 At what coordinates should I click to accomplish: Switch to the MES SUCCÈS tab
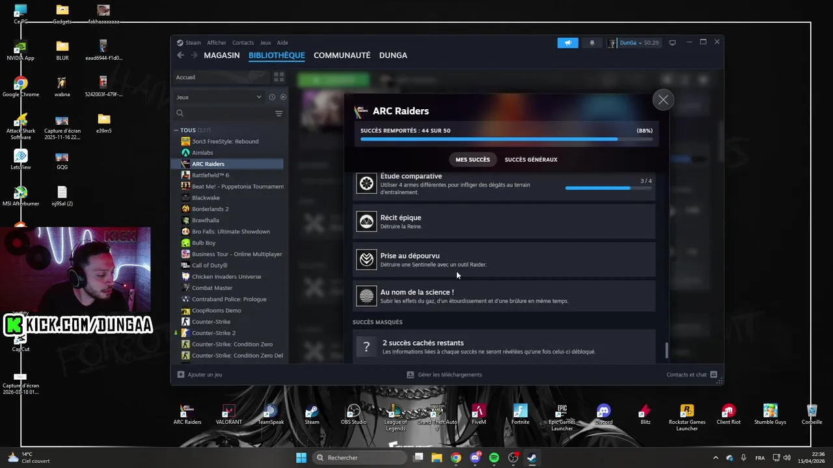pyautogui.click(x=472, y=159)
